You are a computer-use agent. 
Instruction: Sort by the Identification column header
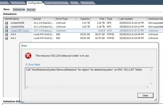[x=18, y=19]
